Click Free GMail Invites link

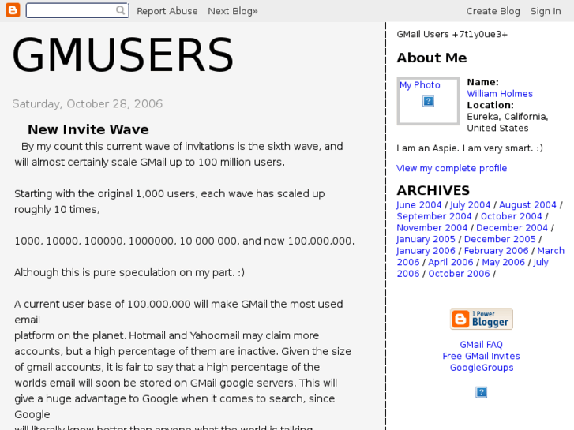[482, 356]
